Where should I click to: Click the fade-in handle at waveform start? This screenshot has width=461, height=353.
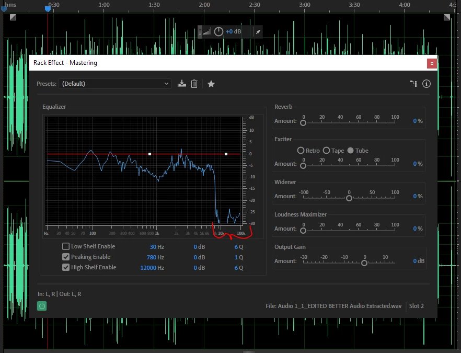click(13, 17)
